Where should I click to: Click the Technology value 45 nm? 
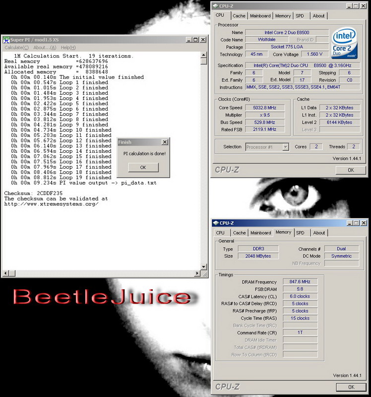(256, 54)
